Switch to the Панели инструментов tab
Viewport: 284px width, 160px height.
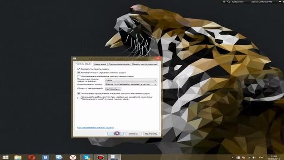(x=144, y=64)
